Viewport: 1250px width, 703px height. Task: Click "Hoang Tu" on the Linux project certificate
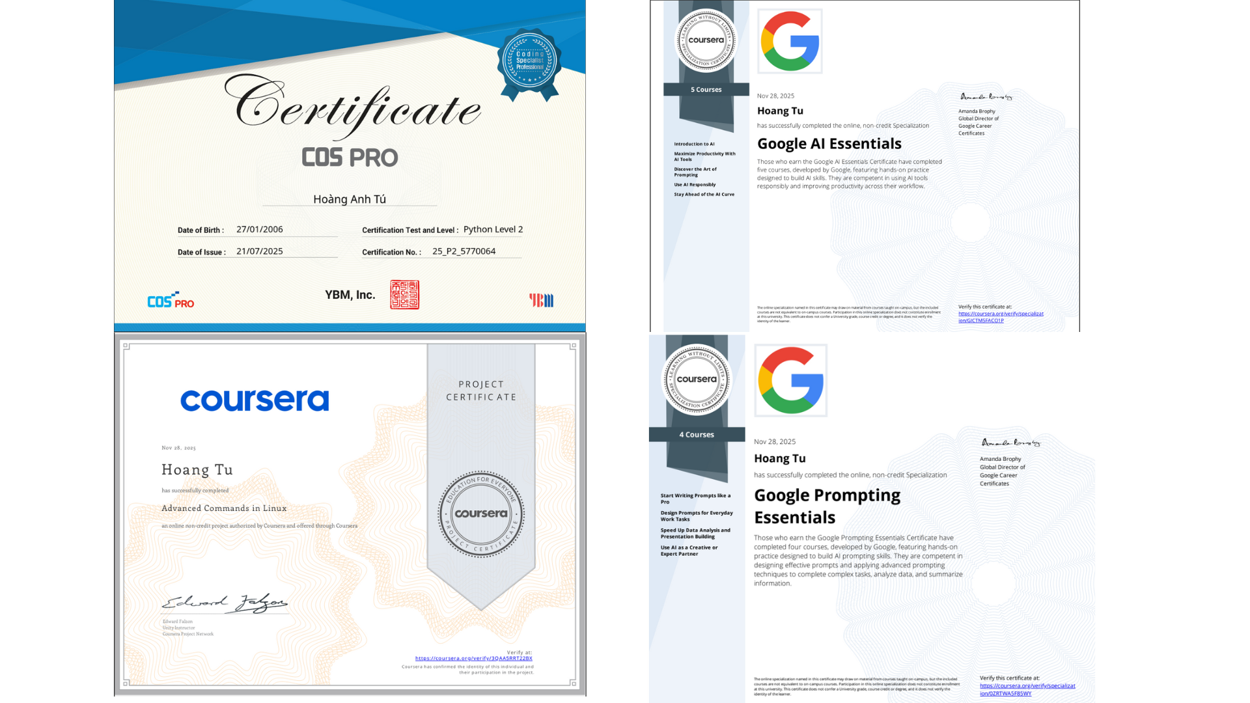click(197, 469)
